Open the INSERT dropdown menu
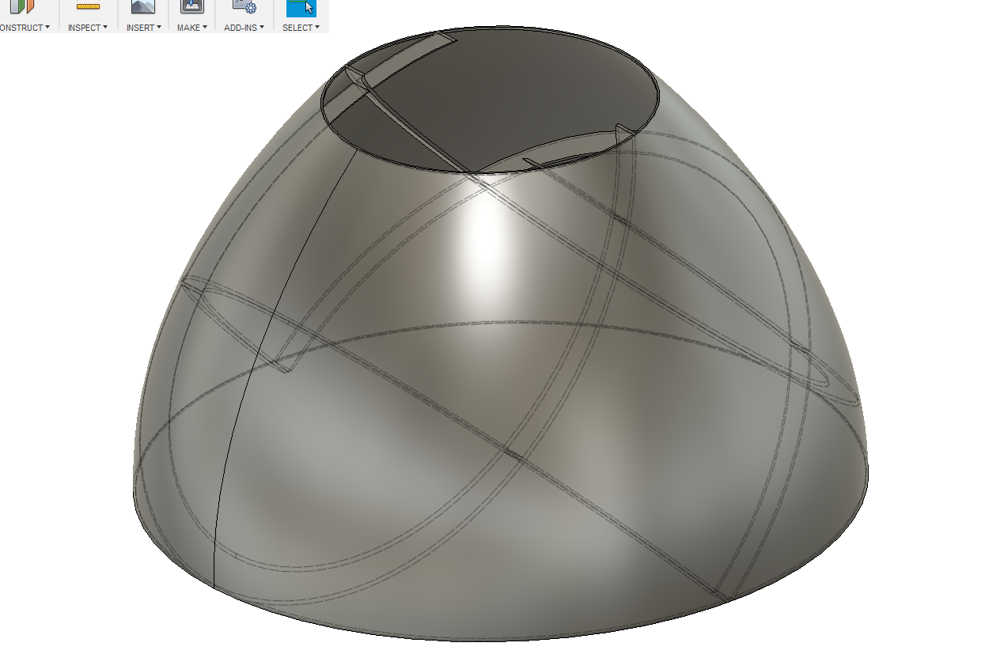The image size is (1004, 654). pos(160,27)
